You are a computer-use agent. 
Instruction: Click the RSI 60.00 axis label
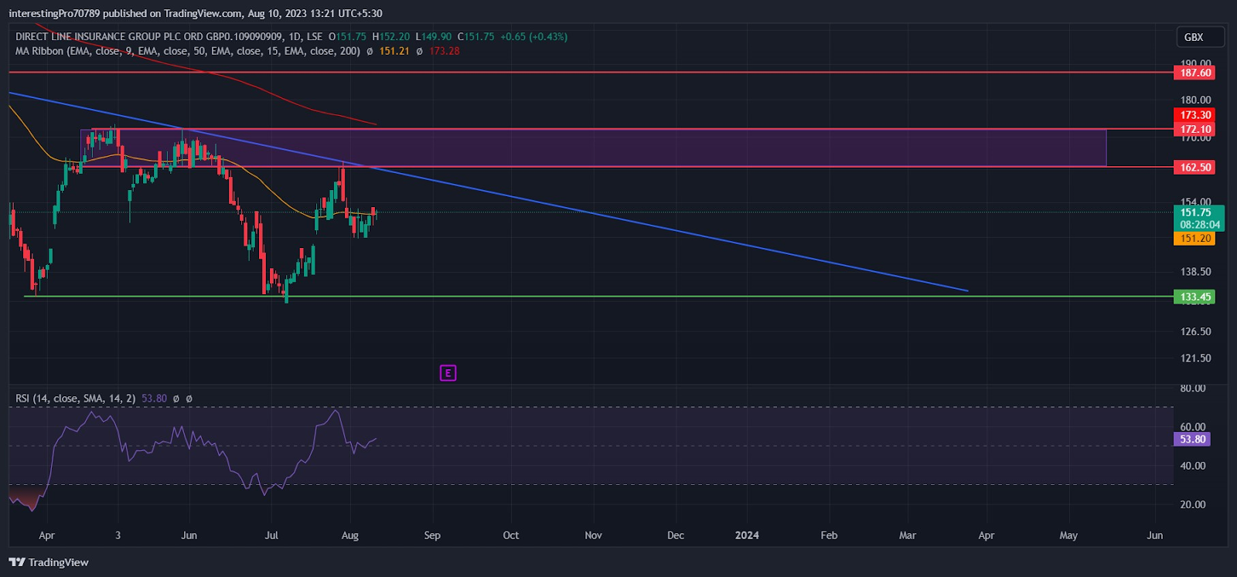[x=1193, y=426]
